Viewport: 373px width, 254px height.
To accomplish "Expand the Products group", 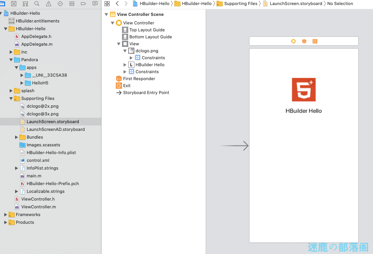I will (5, 222).
